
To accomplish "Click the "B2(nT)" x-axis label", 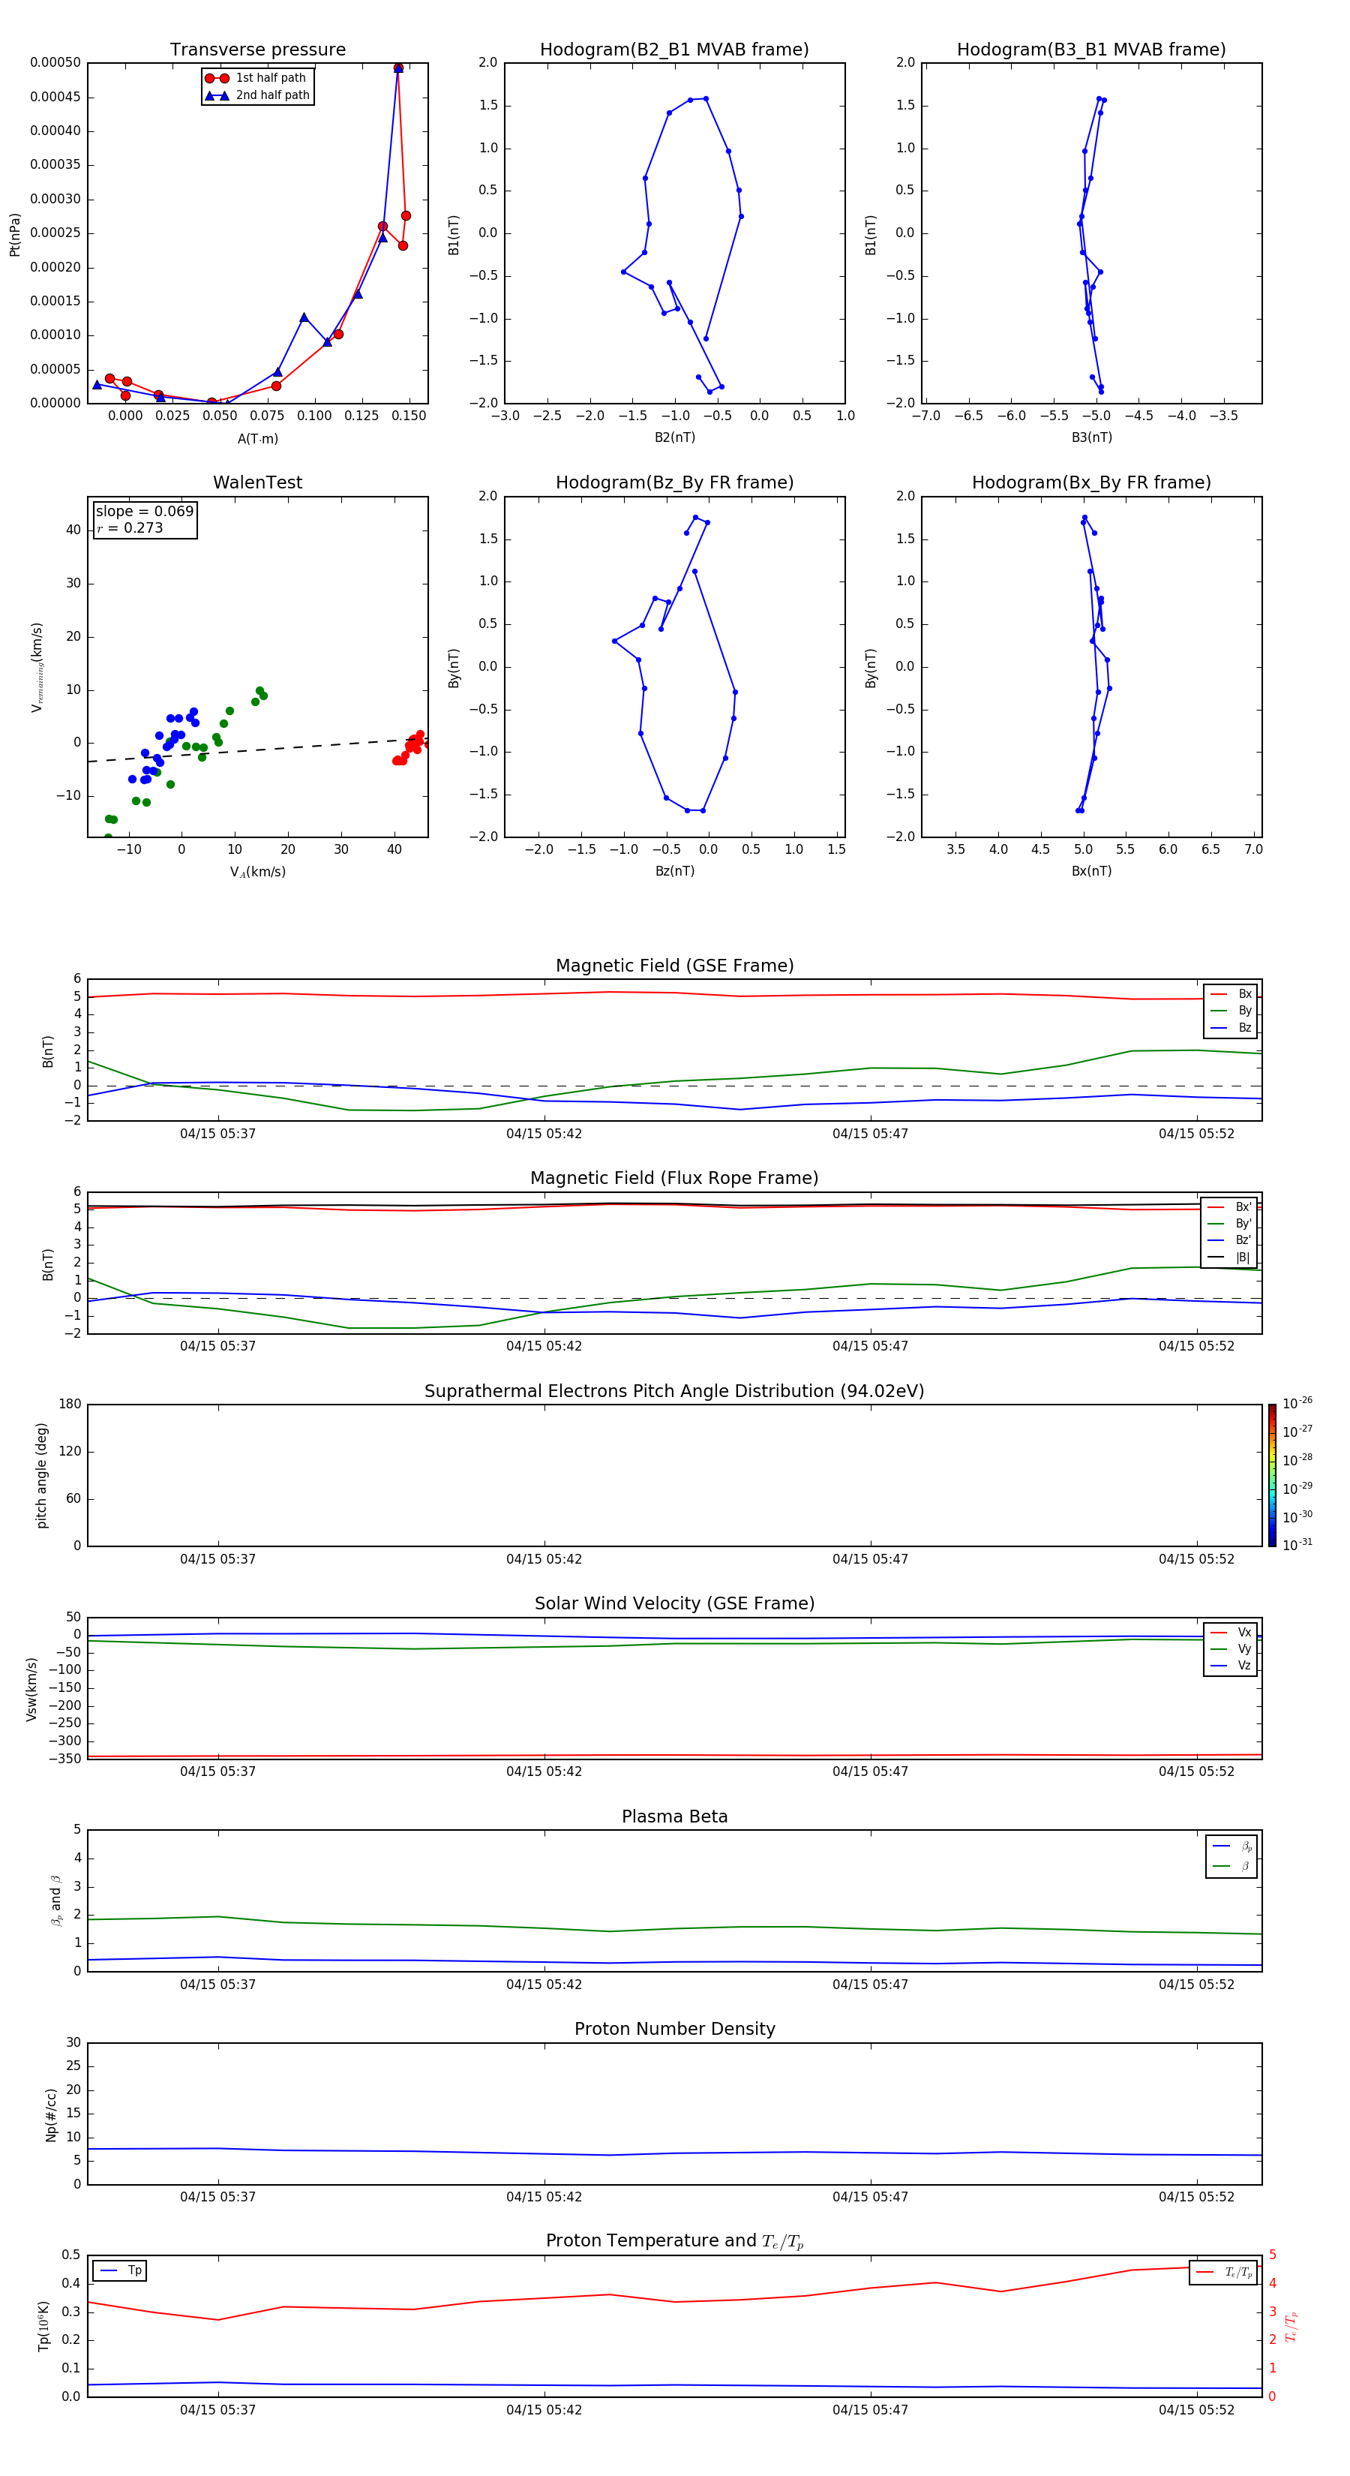I will pyautogui.click(x=674, y=437).
